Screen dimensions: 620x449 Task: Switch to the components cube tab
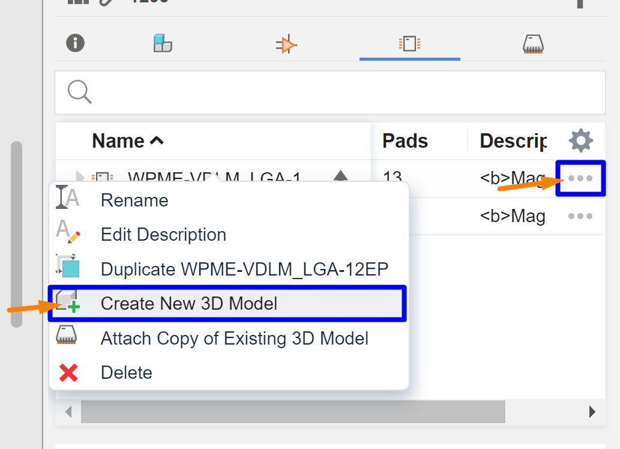[163, 43]
